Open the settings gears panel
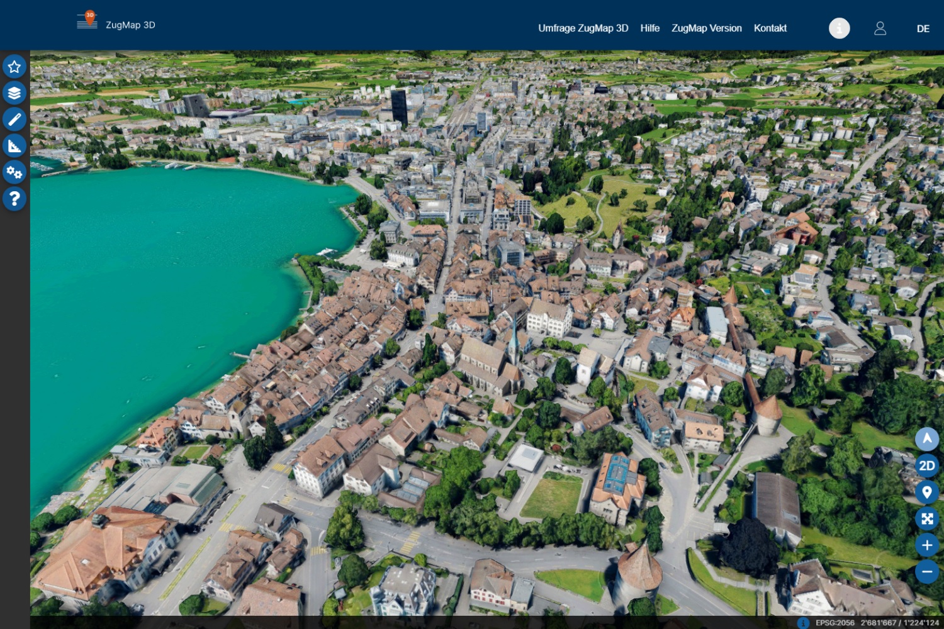Viewport: 944px width, 629px height. point(14,172)
